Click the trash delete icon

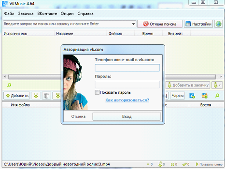click(x=46, y=96)
